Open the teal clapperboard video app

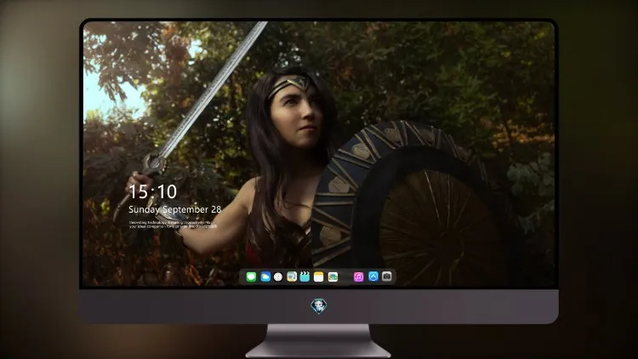click(305, 277)
